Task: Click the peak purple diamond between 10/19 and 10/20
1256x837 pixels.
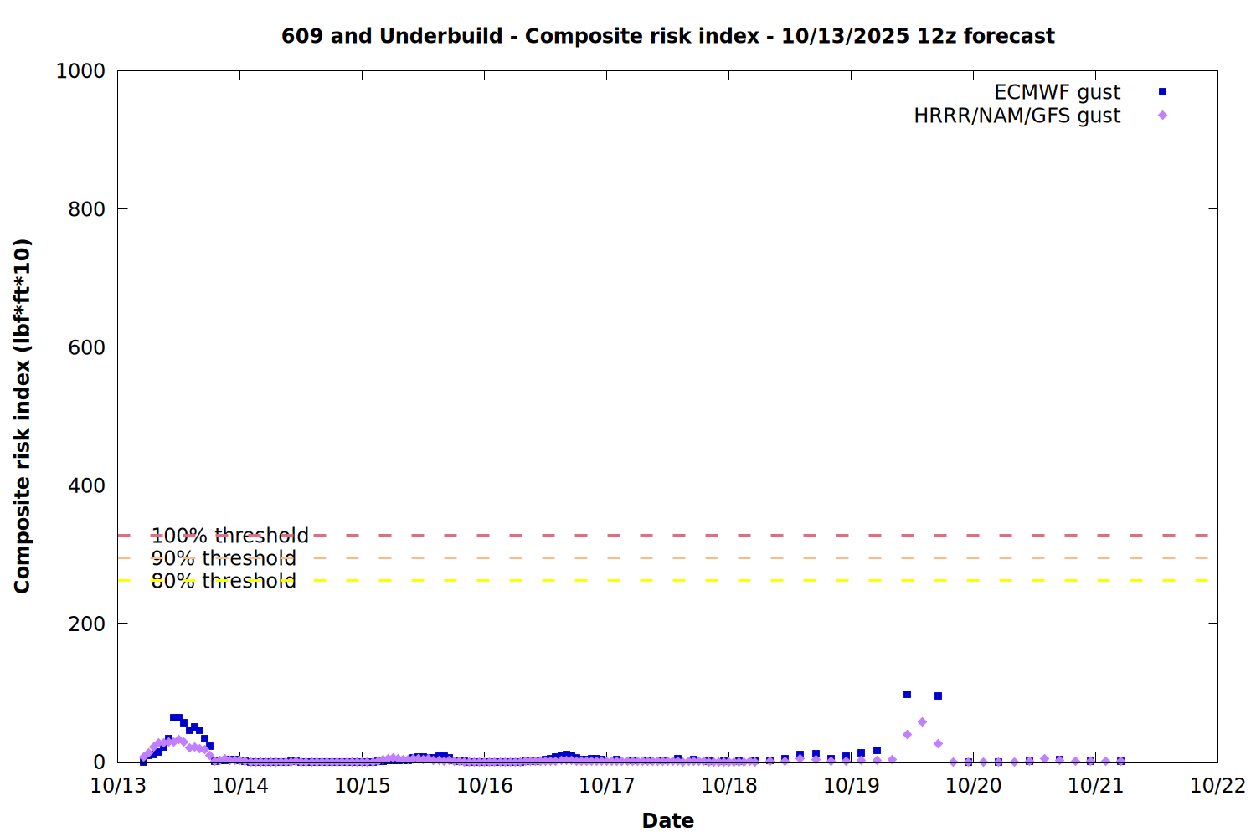Action: click(922, 721)
